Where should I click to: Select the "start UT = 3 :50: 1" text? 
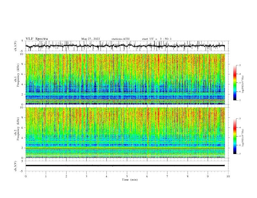[x=157, y=39]
